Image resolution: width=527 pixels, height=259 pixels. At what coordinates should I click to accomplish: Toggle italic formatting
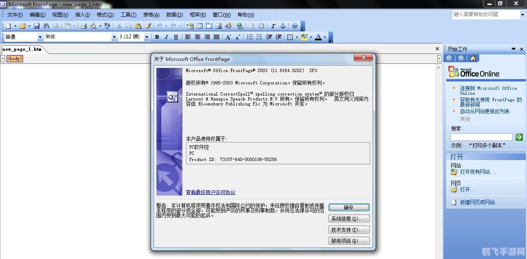[166, 37]
